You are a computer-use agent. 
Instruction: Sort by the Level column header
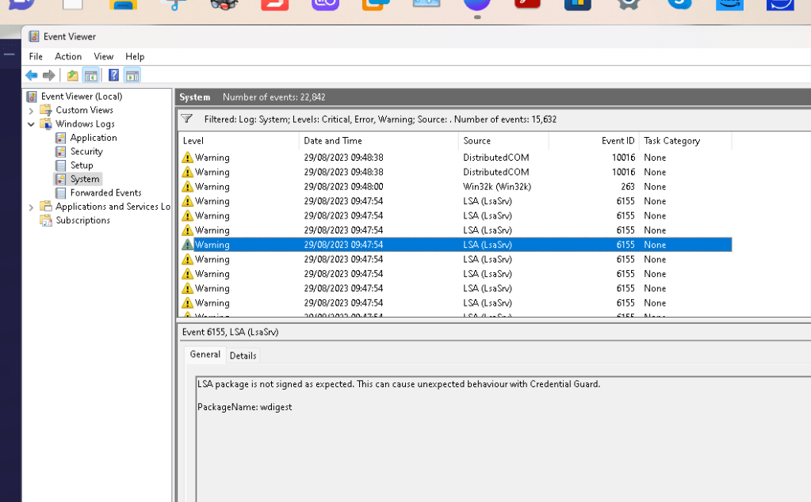pyautogui.click(x=239, y=140)
